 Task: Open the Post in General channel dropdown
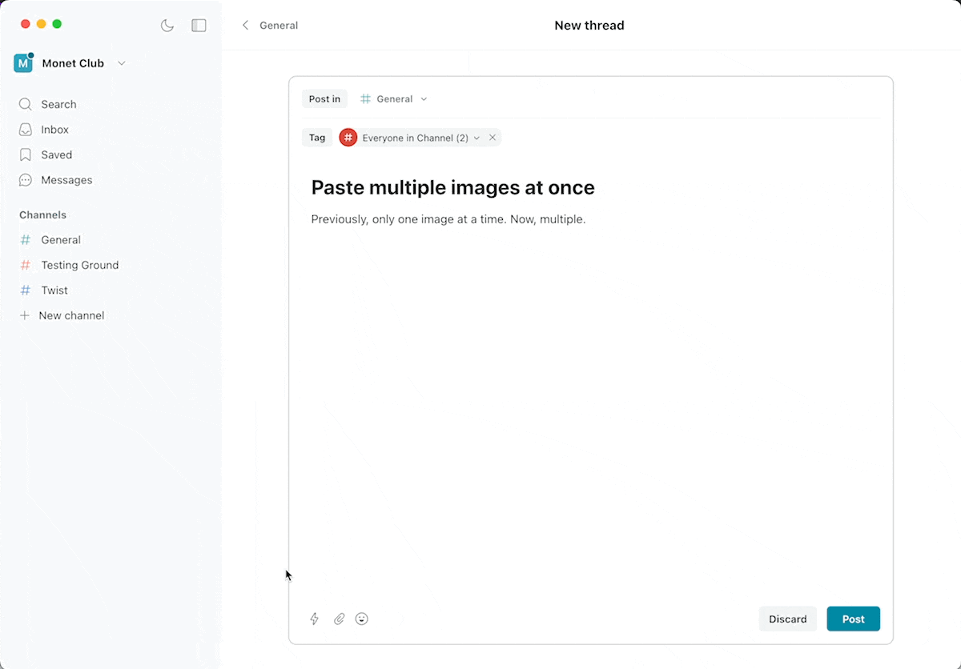pos(394,99)
